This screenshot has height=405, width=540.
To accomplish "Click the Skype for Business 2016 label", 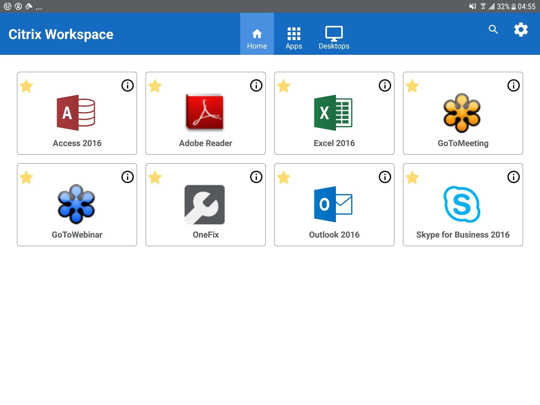I will [x=463, y=235].
